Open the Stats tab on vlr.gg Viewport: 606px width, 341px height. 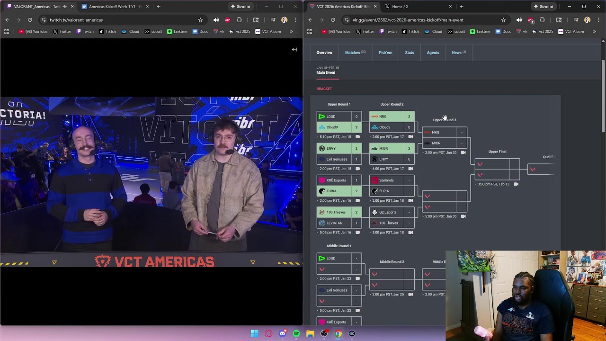(x=410, y=53)
